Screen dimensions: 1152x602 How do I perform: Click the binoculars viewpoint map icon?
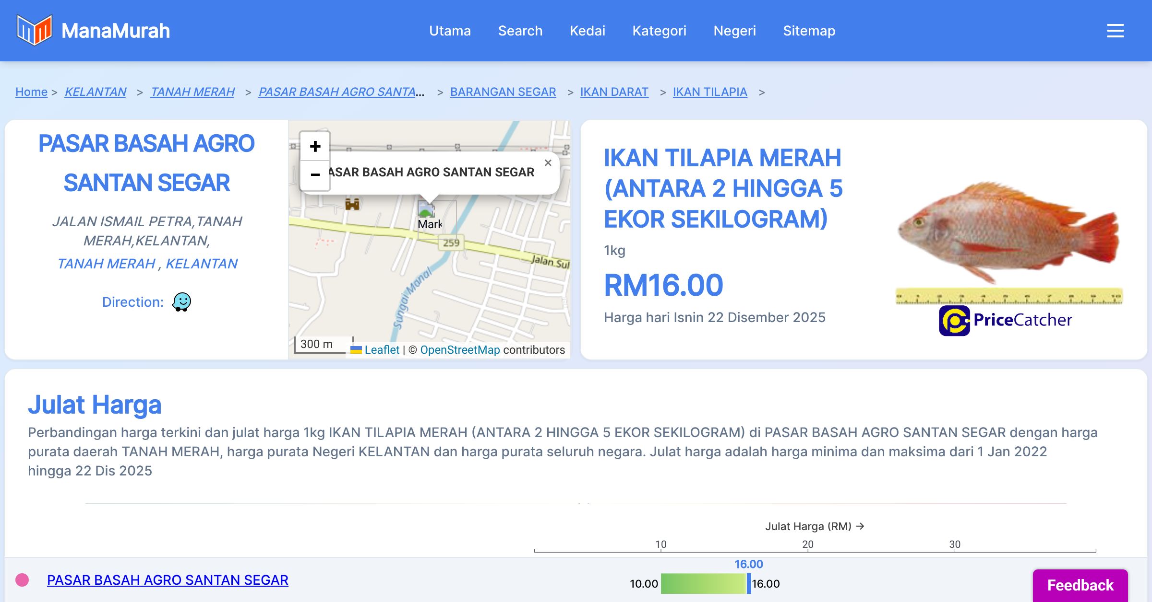tap(352, 205)
